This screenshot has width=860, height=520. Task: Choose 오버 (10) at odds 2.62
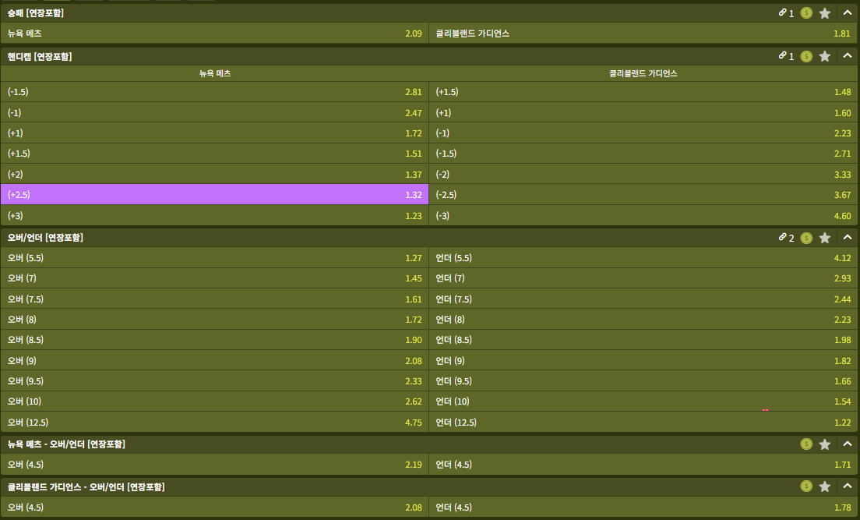click(214, 401)
